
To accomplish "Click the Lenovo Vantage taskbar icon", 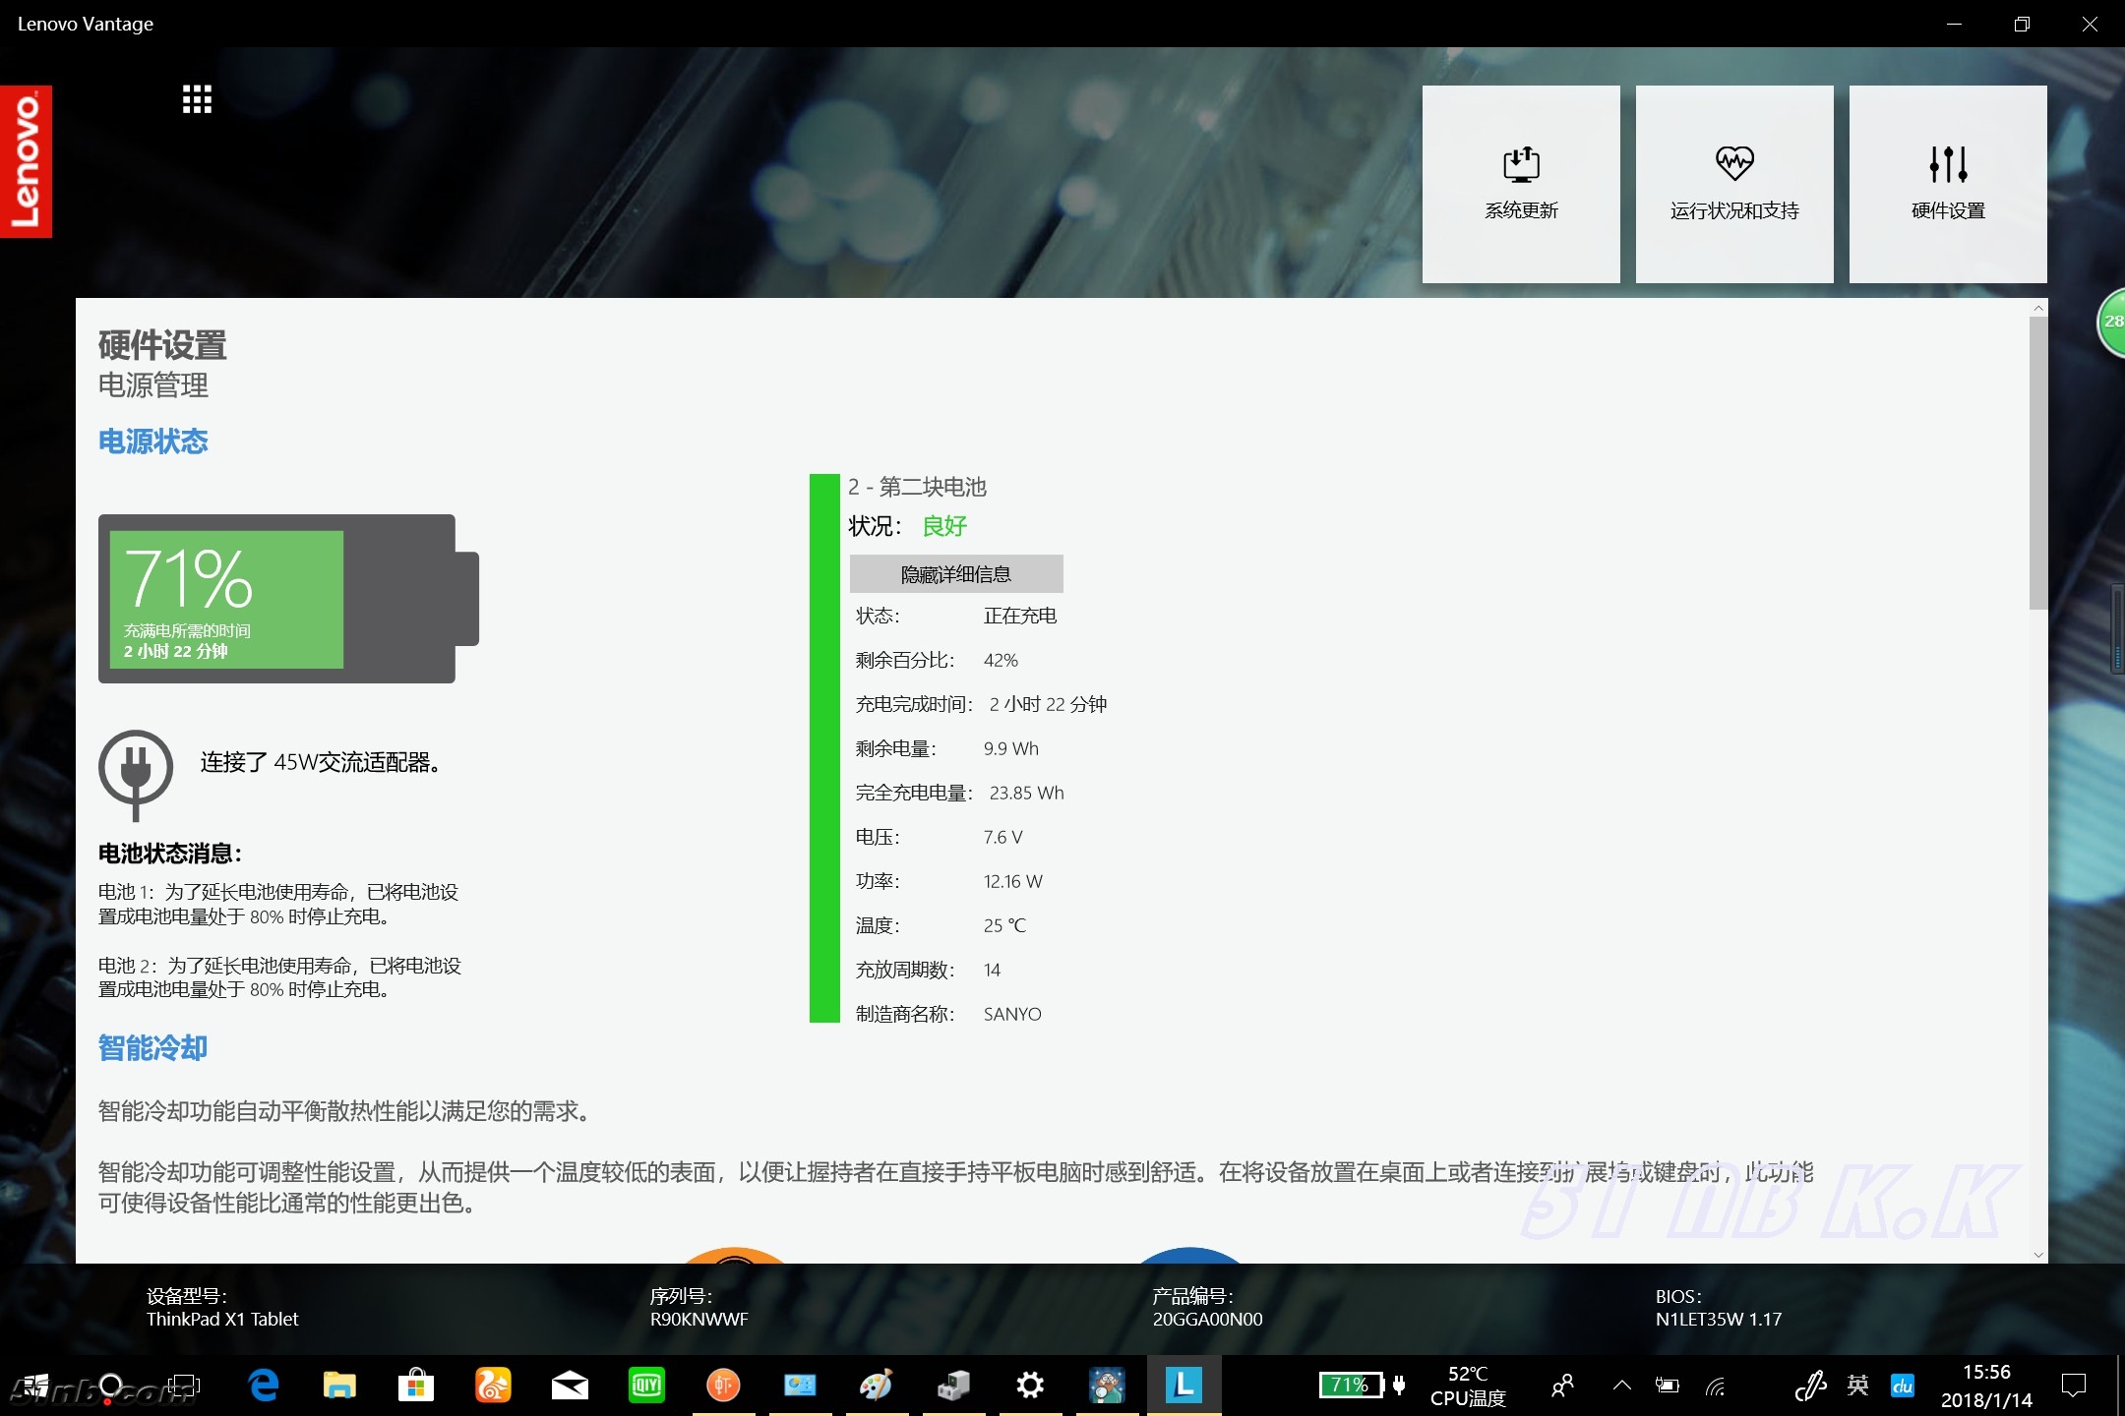I will 1184,1386.
